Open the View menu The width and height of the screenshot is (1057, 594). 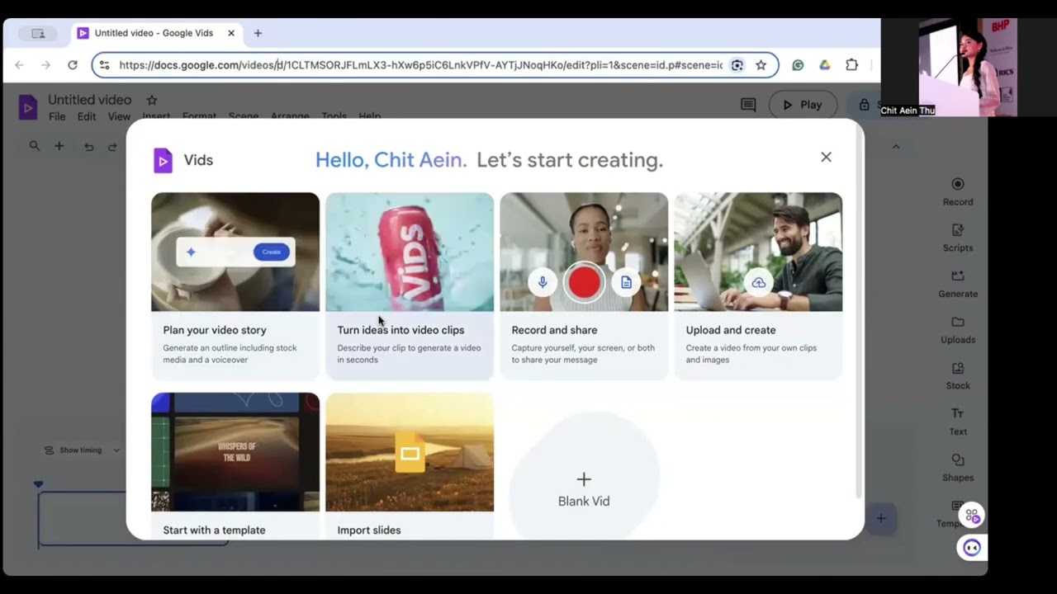119,116
